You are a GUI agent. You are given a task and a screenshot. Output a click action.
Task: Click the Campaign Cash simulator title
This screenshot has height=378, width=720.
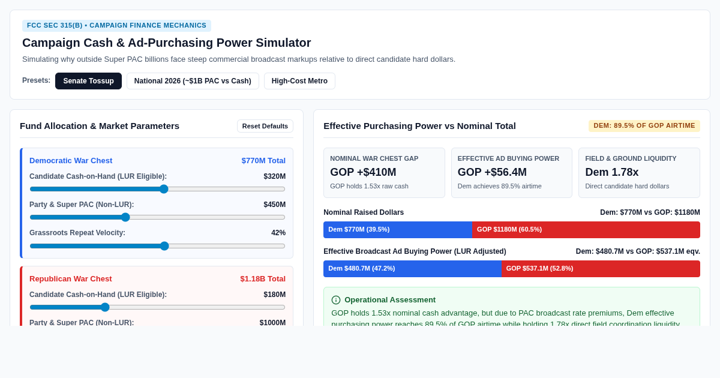tap(167, 43)
